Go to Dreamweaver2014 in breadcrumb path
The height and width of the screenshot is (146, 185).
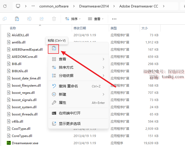click(x=94, y=6)
